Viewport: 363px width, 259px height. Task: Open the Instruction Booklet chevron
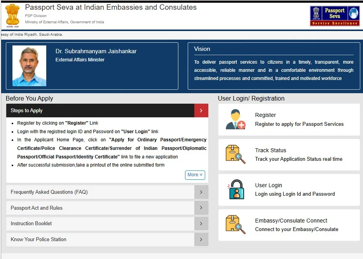[201, 223]
